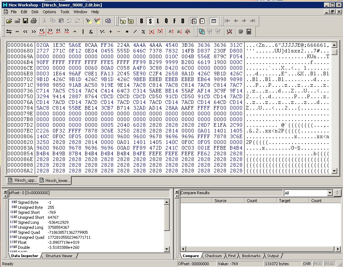Click the Save floppy disk icon
This screenshot has width=343, height=267.
click(25, 21)
